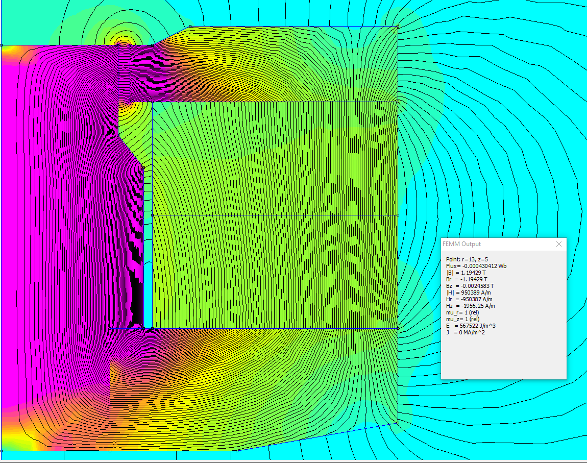Click the 'Br = -1.19429 T' line

(x=467, y=280)
